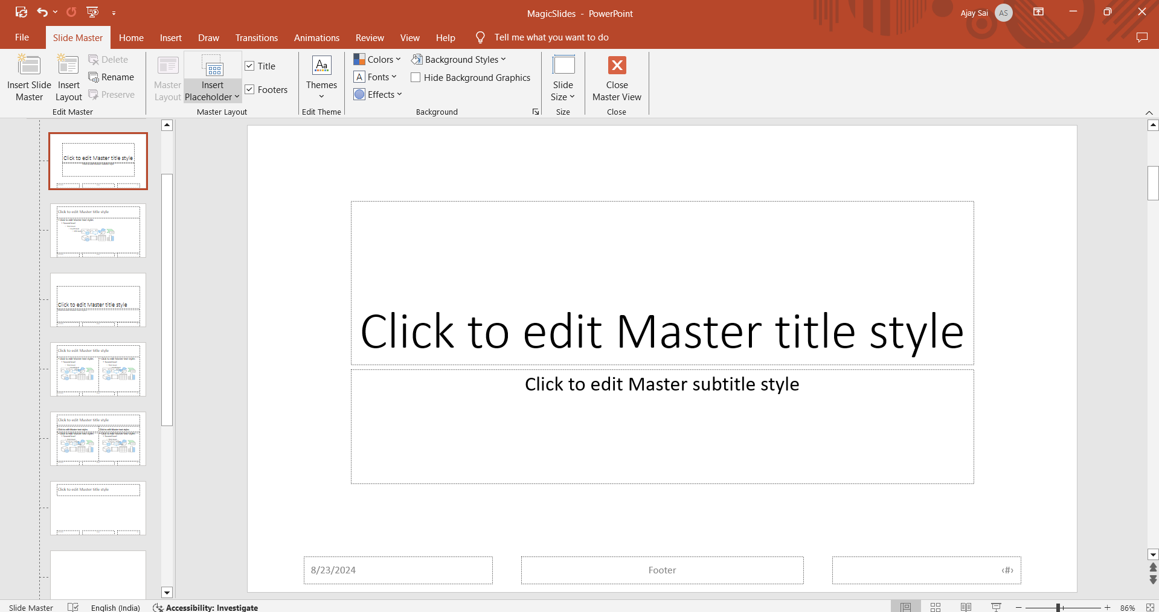This screenshot has height=612, width=1159.
Task: Click the Save icon in the title bar
Action: 21,12
